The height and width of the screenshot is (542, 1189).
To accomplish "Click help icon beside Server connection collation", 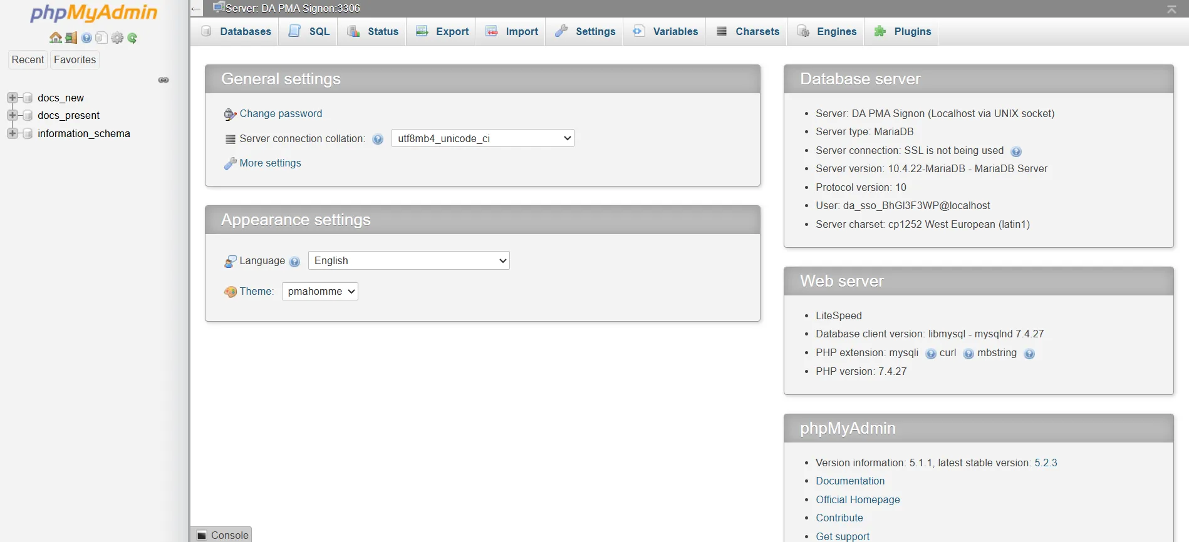I will (x=378, y=140).
